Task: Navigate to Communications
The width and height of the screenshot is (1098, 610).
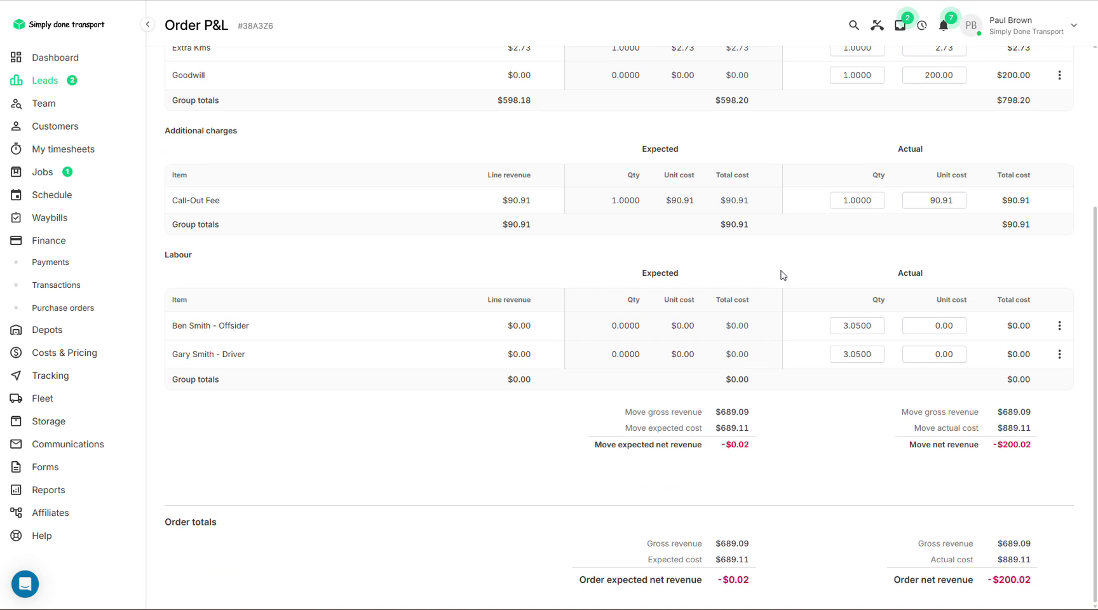Action: pyautogui.click(x=68, y=444)
